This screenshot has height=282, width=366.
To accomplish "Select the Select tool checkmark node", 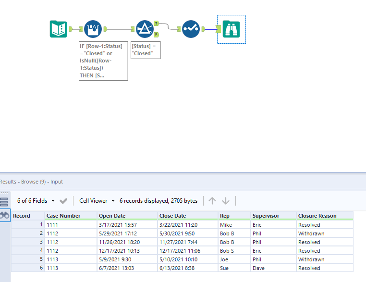I will [x=191, y=29].
